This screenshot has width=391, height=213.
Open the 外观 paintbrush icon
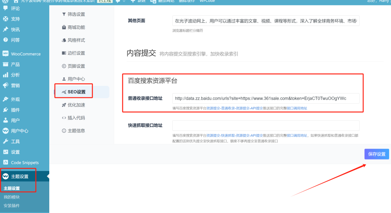click(5, 99)
